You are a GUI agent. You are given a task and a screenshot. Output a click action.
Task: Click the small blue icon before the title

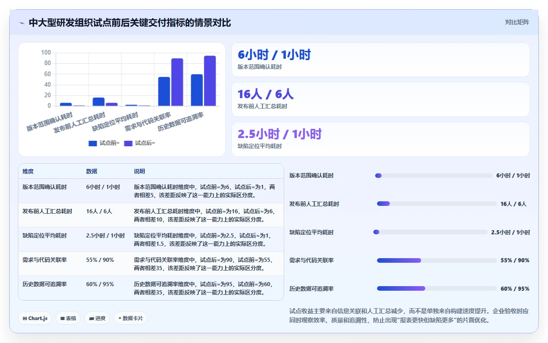click(22, 23)
